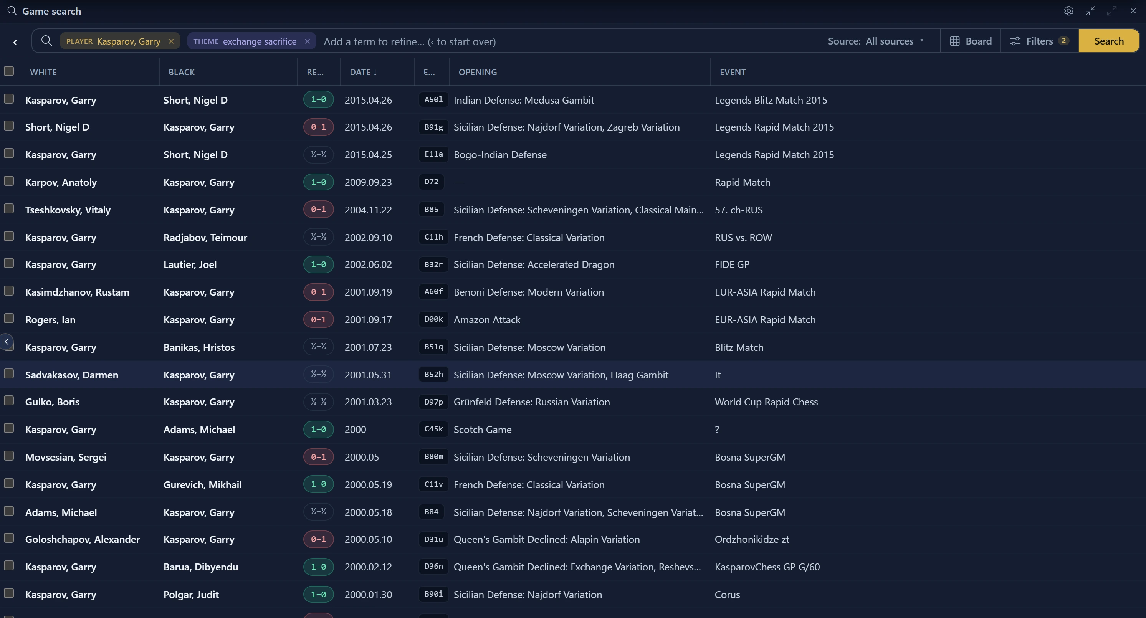Click 'Barua, Dibyendu' player name
Image resolution: width=1146 pixels, height=618 pixels.
201,567
